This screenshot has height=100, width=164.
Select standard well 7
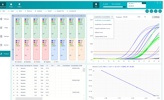click(72, 28)
